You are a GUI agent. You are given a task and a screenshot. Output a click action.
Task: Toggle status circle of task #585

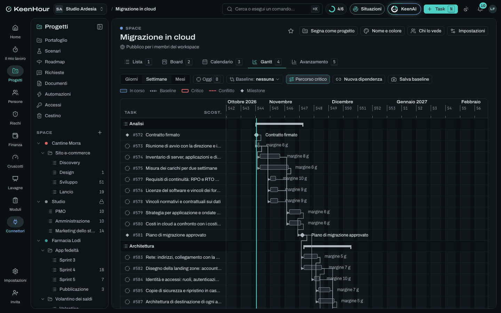coord(127,291)
